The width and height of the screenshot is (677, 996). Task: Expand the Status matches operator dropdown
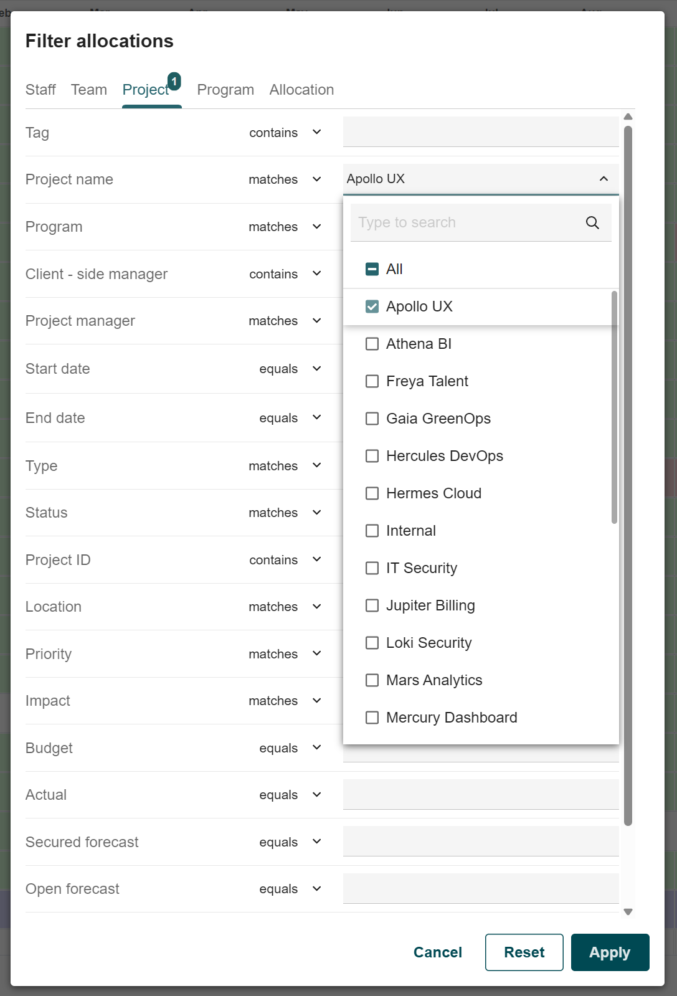tap(285, 513)
